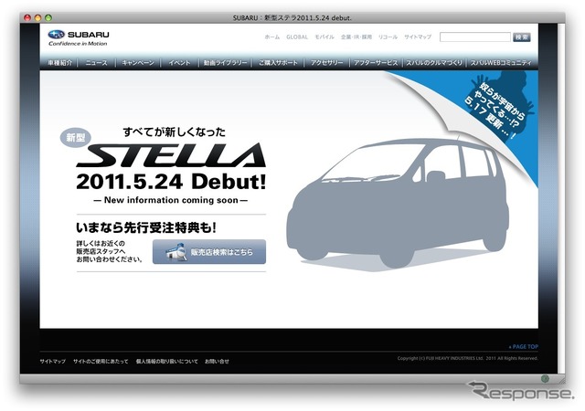Image resolution: width=585 pixels, height=411 pixels.
Task: Click the 検索 search button
Action: [x=522, y=37]
